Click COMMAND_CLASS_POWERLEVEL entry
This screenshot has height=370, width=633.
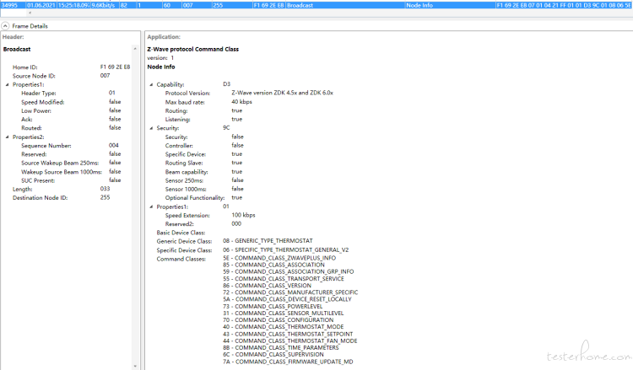pyautogui.click(x=273, y=306)
